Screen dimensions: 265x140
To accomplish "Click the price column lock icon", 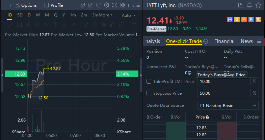I will 207,117.
